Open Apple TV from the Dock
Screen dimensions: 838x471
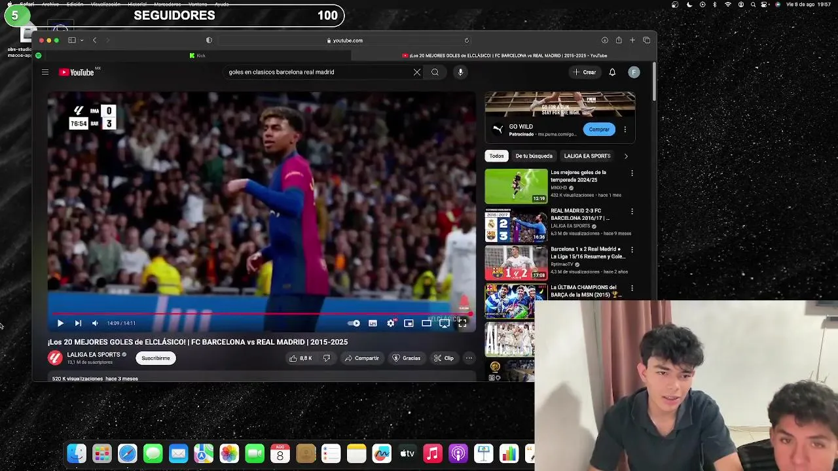[407, 454]
